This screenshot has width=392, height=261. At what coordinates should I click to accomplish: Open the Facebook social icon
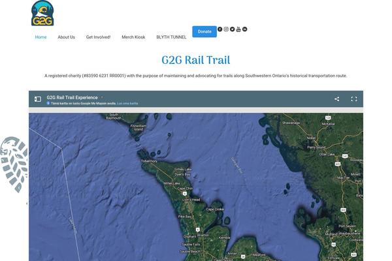click(220, 29)
